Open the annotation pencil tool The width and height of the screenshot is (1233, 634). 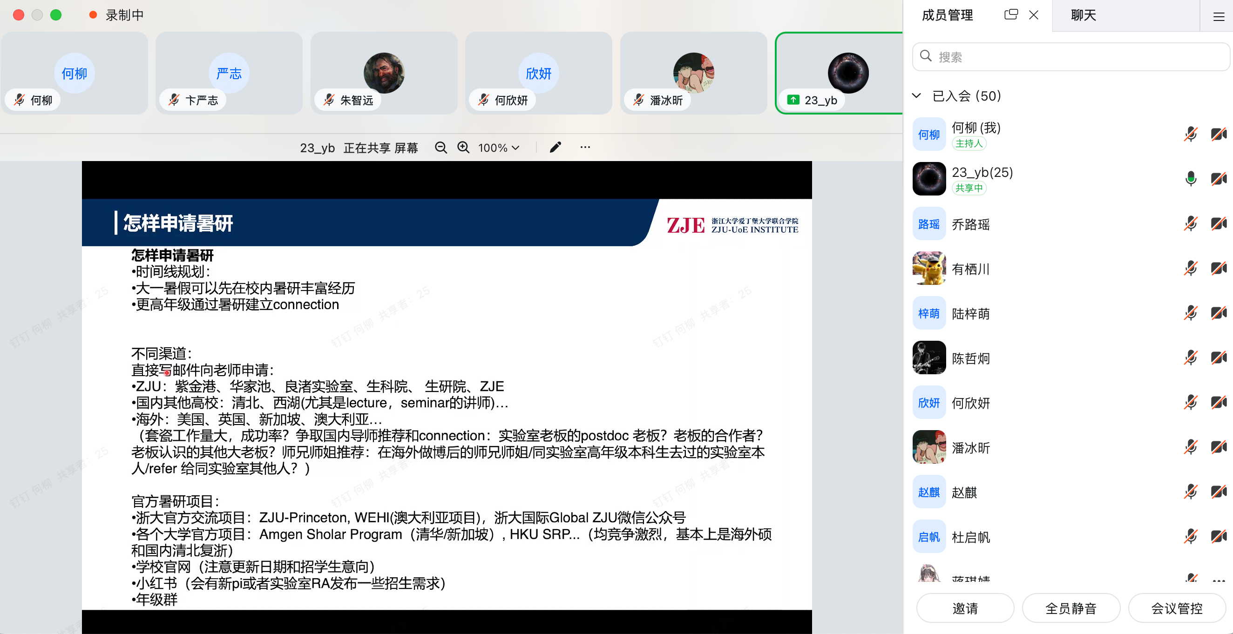[x=555, y=147]
